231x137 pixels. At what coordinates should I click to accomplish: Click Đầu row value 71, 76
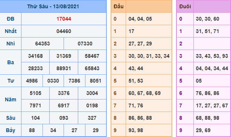click(x=136, y=105)
